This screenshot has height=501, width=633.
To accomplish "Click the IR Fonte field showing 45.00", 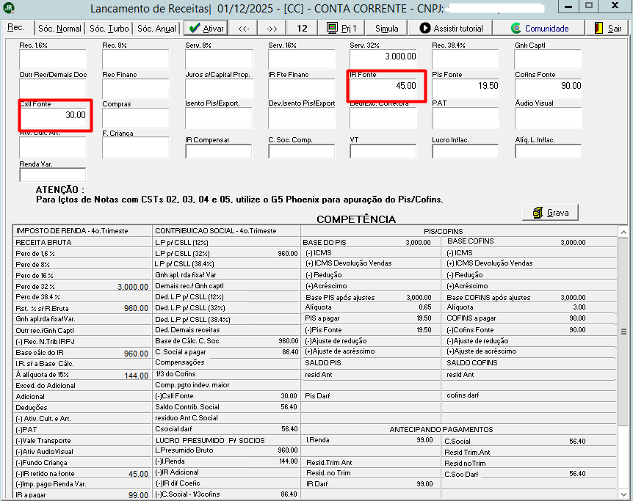I will click(383, 88).
